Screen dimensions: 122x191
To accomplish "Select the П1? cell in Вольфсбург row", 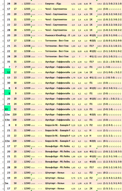I will [x=92, y=167].
